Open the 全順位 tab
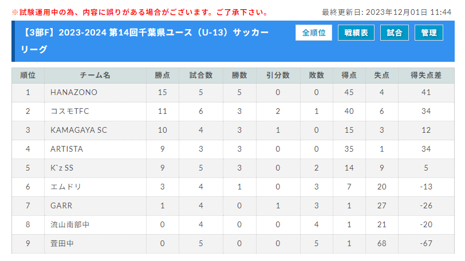465x261 pixels. (x=313, y=33)
